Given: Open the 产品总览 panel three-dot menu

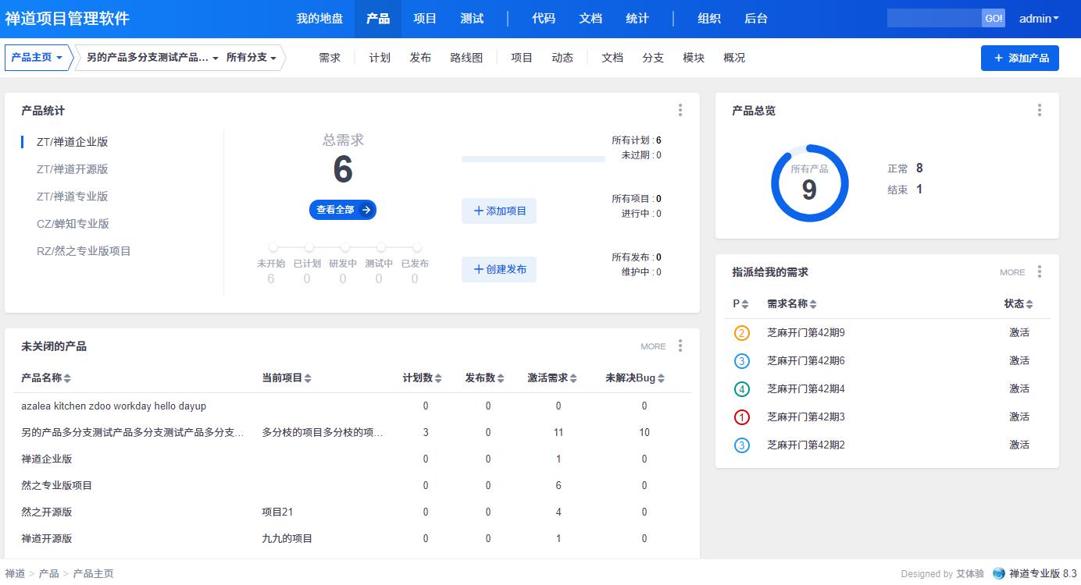Looking at the screenshot, I should point(1040,111).
